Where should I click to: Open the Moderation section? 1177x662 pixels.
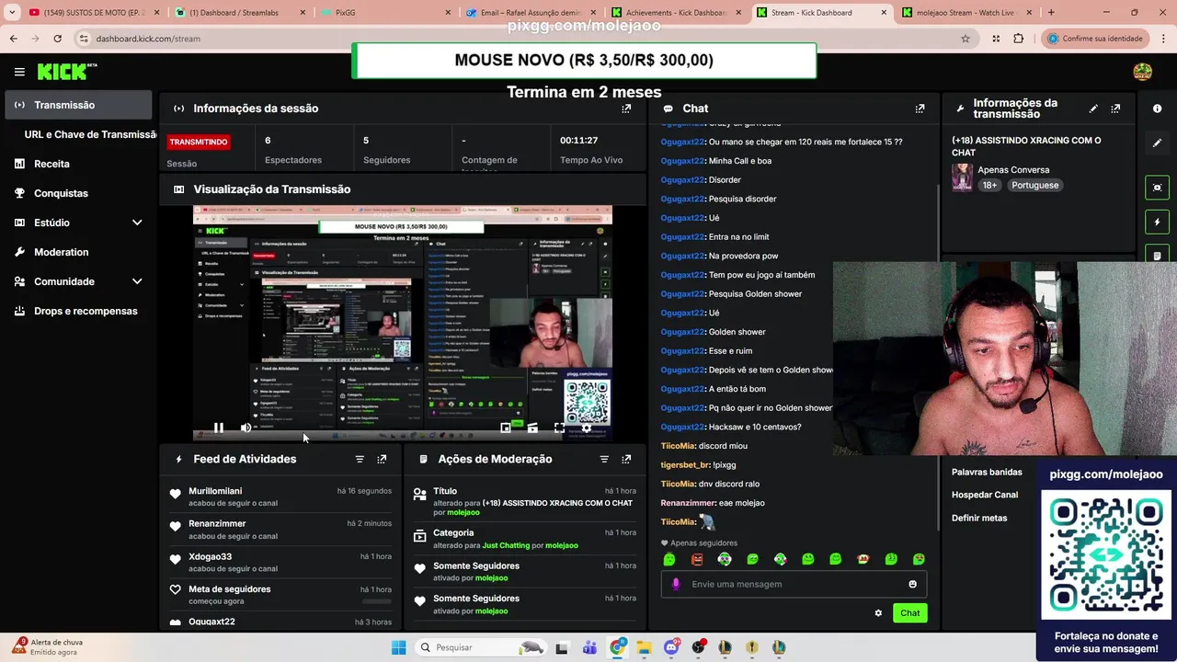[78, 252]
